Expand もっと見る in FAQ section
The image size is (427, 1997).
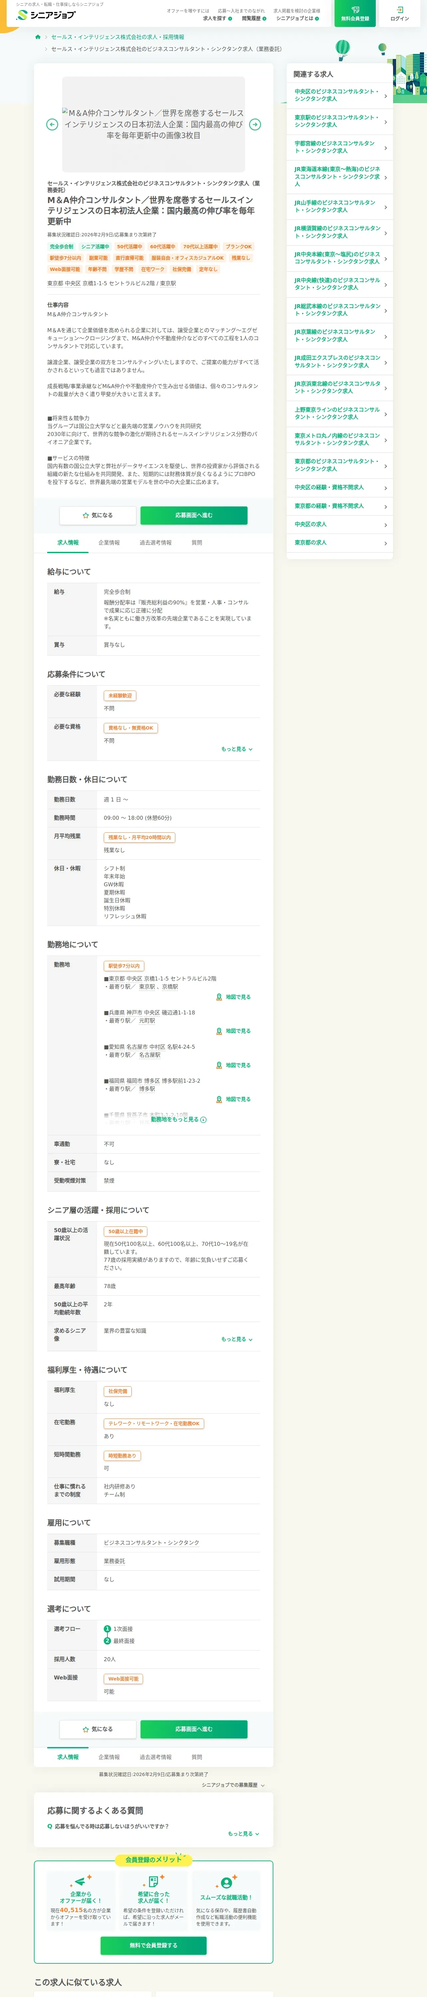[243, 1834]
